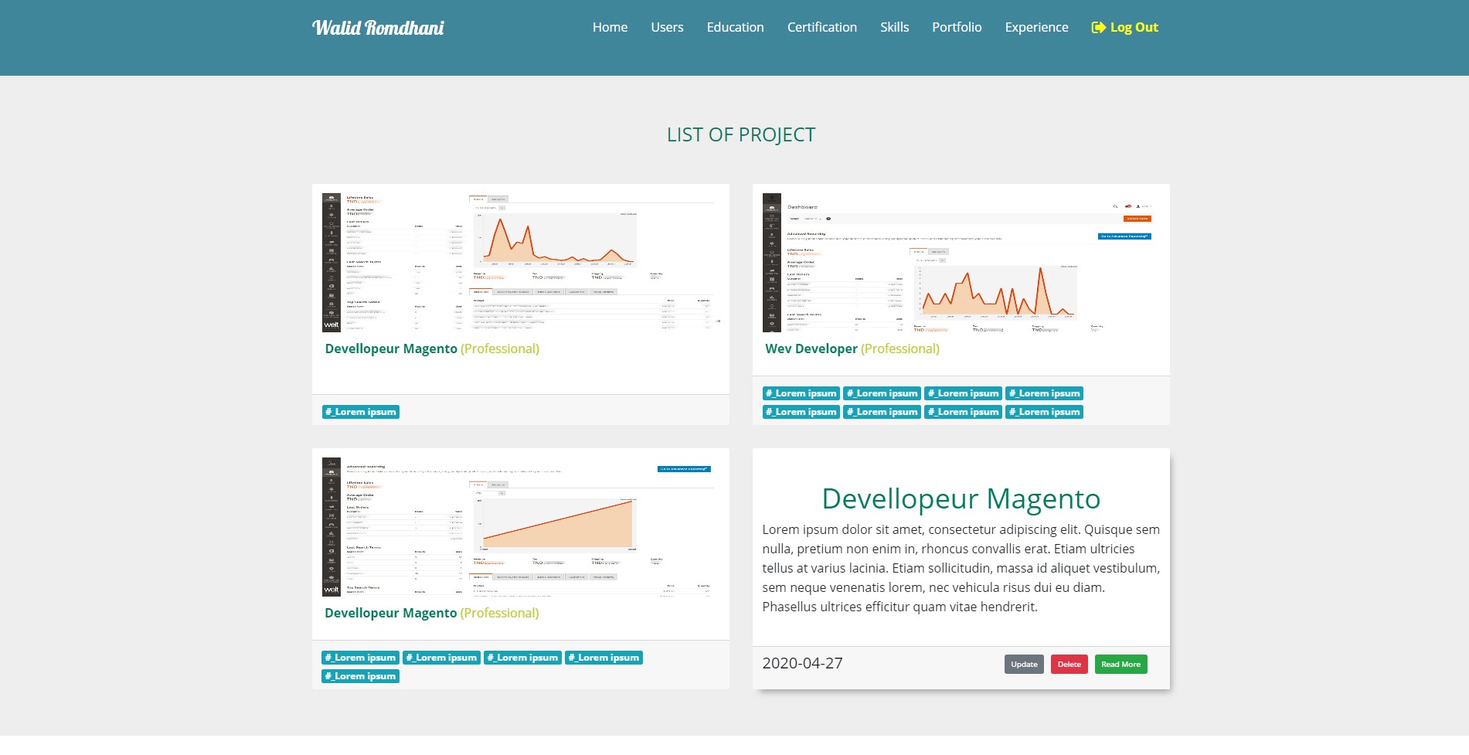The width and height of the screenshot is (1469, 755).
Task: Click (Professional) label on first project card
Action: click(x=500, y=349)
